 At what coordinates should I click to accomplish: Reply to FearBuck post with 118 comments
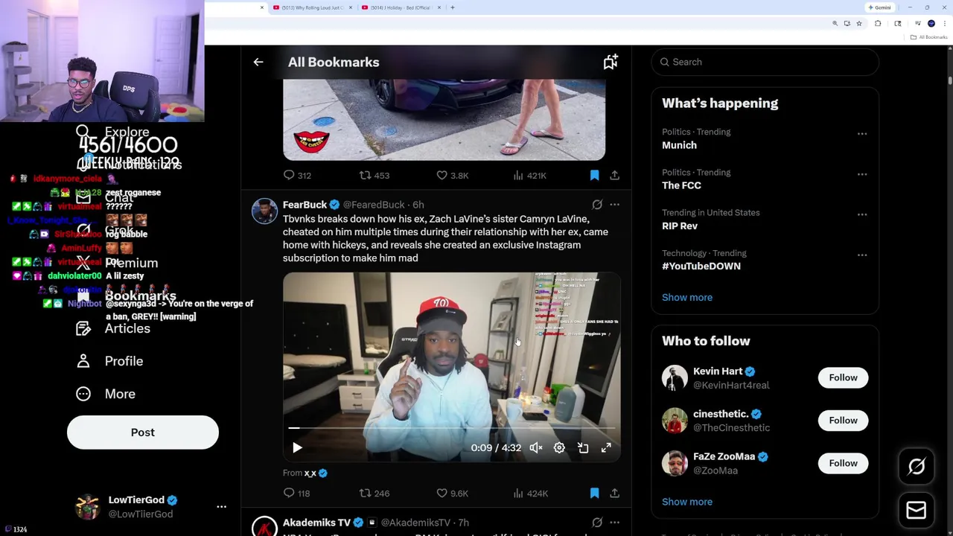(x=289, y=493)
